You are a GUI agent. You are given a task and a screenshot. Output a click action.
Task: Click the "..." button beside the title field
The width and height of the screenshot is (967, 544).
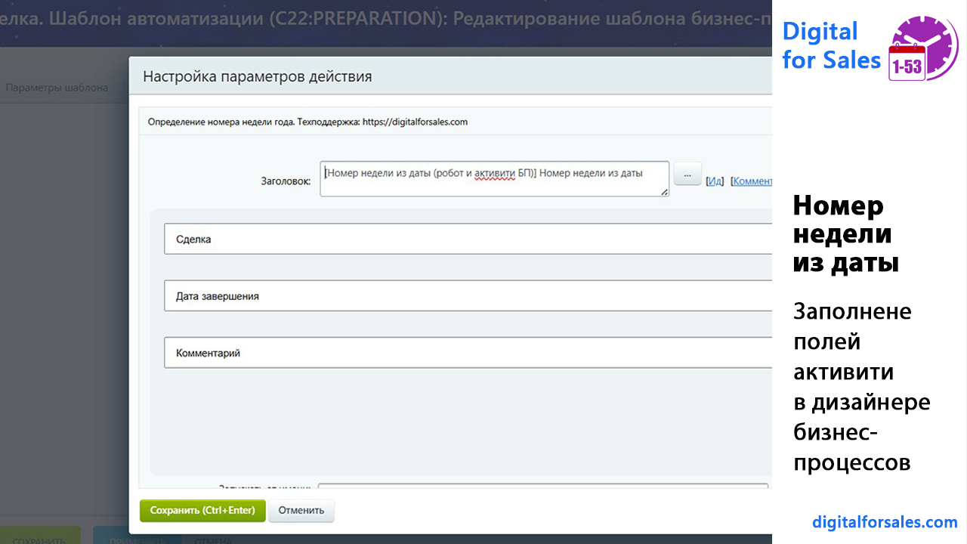tap(687, 173)
